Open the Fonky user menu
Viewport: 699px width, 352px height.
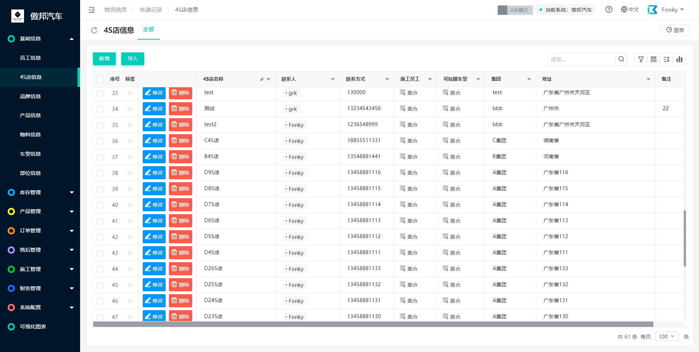tap(673, 10)
